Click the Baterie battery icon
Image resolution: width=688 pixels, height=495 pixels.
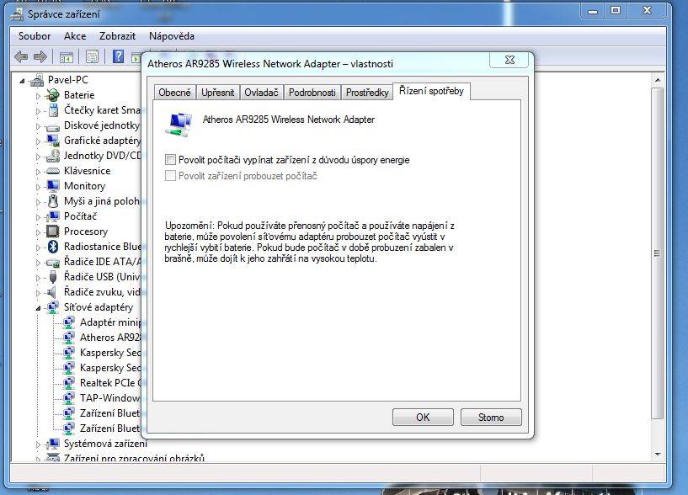[53, 95]
